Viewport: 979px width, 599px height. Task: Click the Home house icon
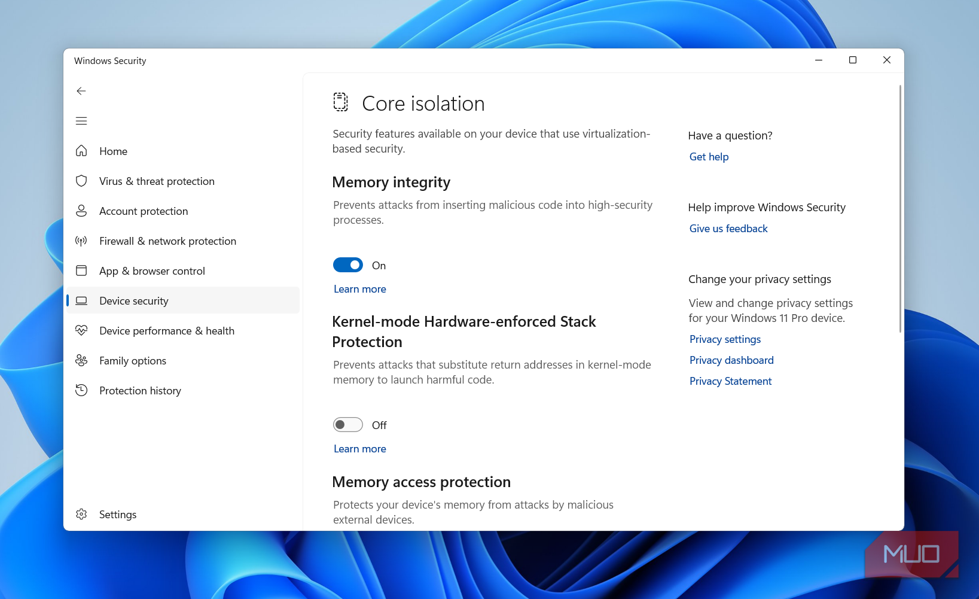click(x=81, y=151)
